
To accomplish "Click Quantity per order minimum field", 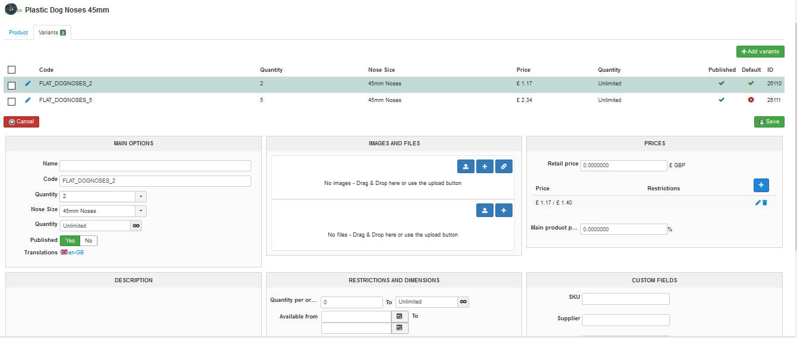I will coord(352,302).
